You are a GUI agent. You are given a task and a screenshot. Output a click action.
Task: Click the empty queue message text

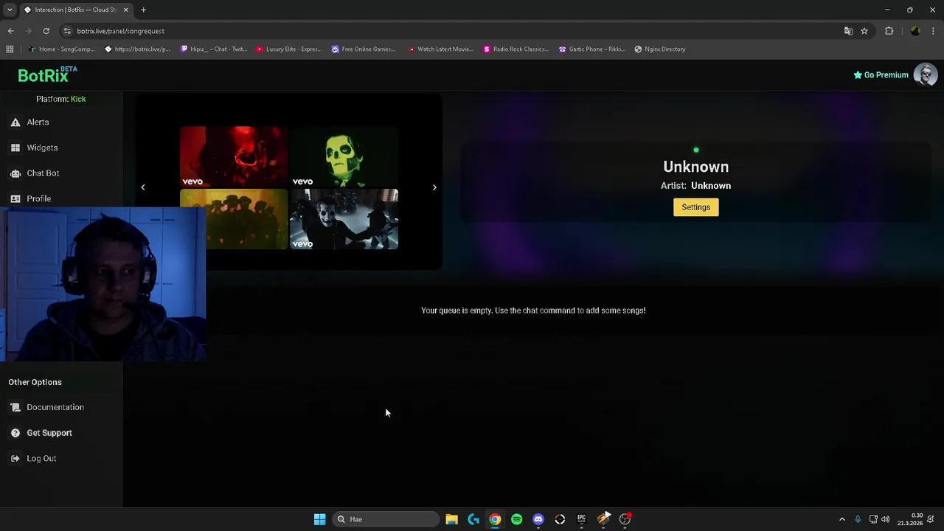[533, 310]
